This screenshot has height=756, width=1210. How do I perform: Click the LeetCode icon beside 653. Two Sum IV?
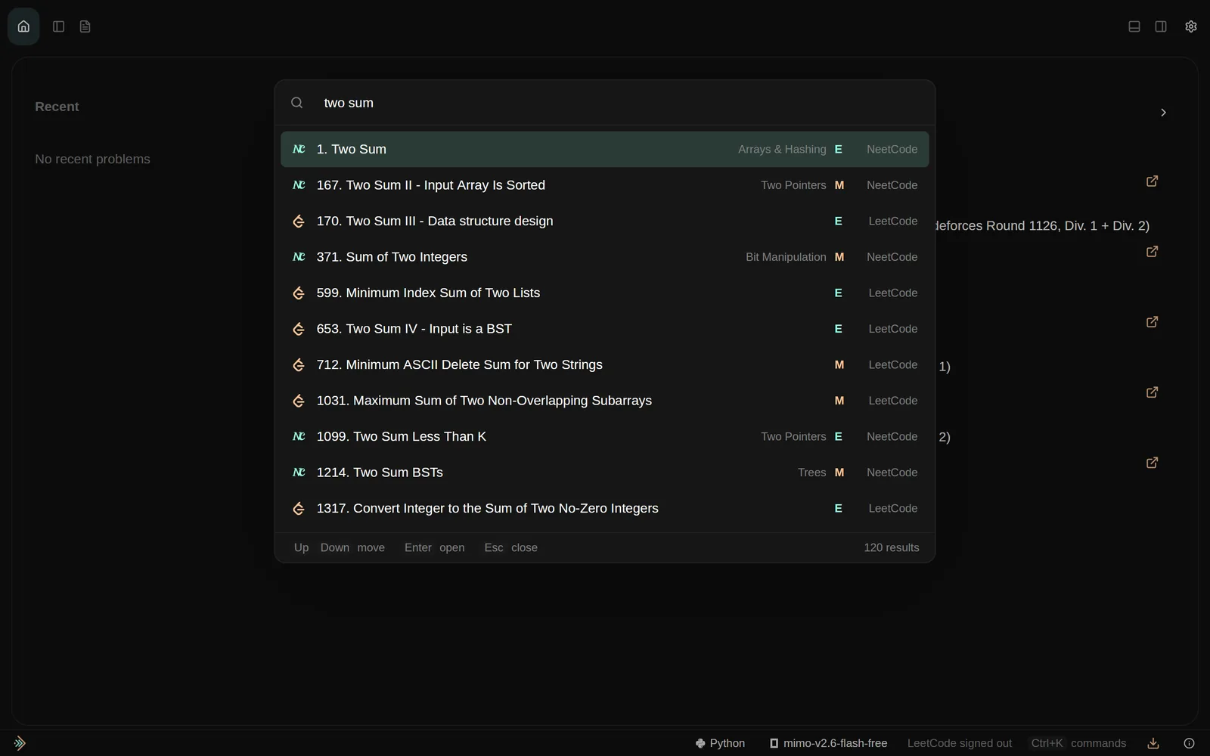click(299, 329)
